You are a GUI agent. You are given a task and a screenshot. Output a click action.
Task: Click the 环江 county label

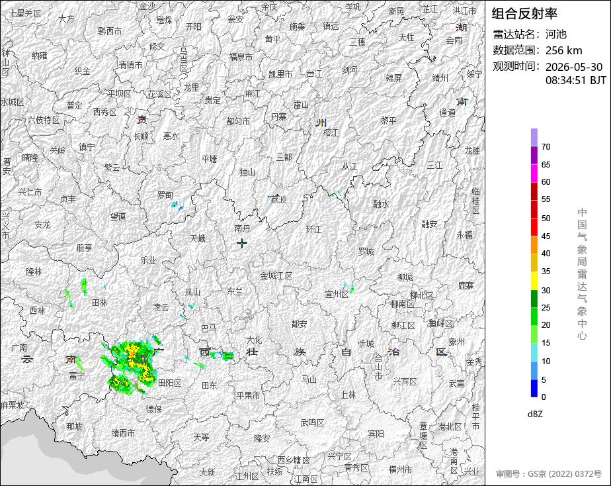[x=313, y=229]
